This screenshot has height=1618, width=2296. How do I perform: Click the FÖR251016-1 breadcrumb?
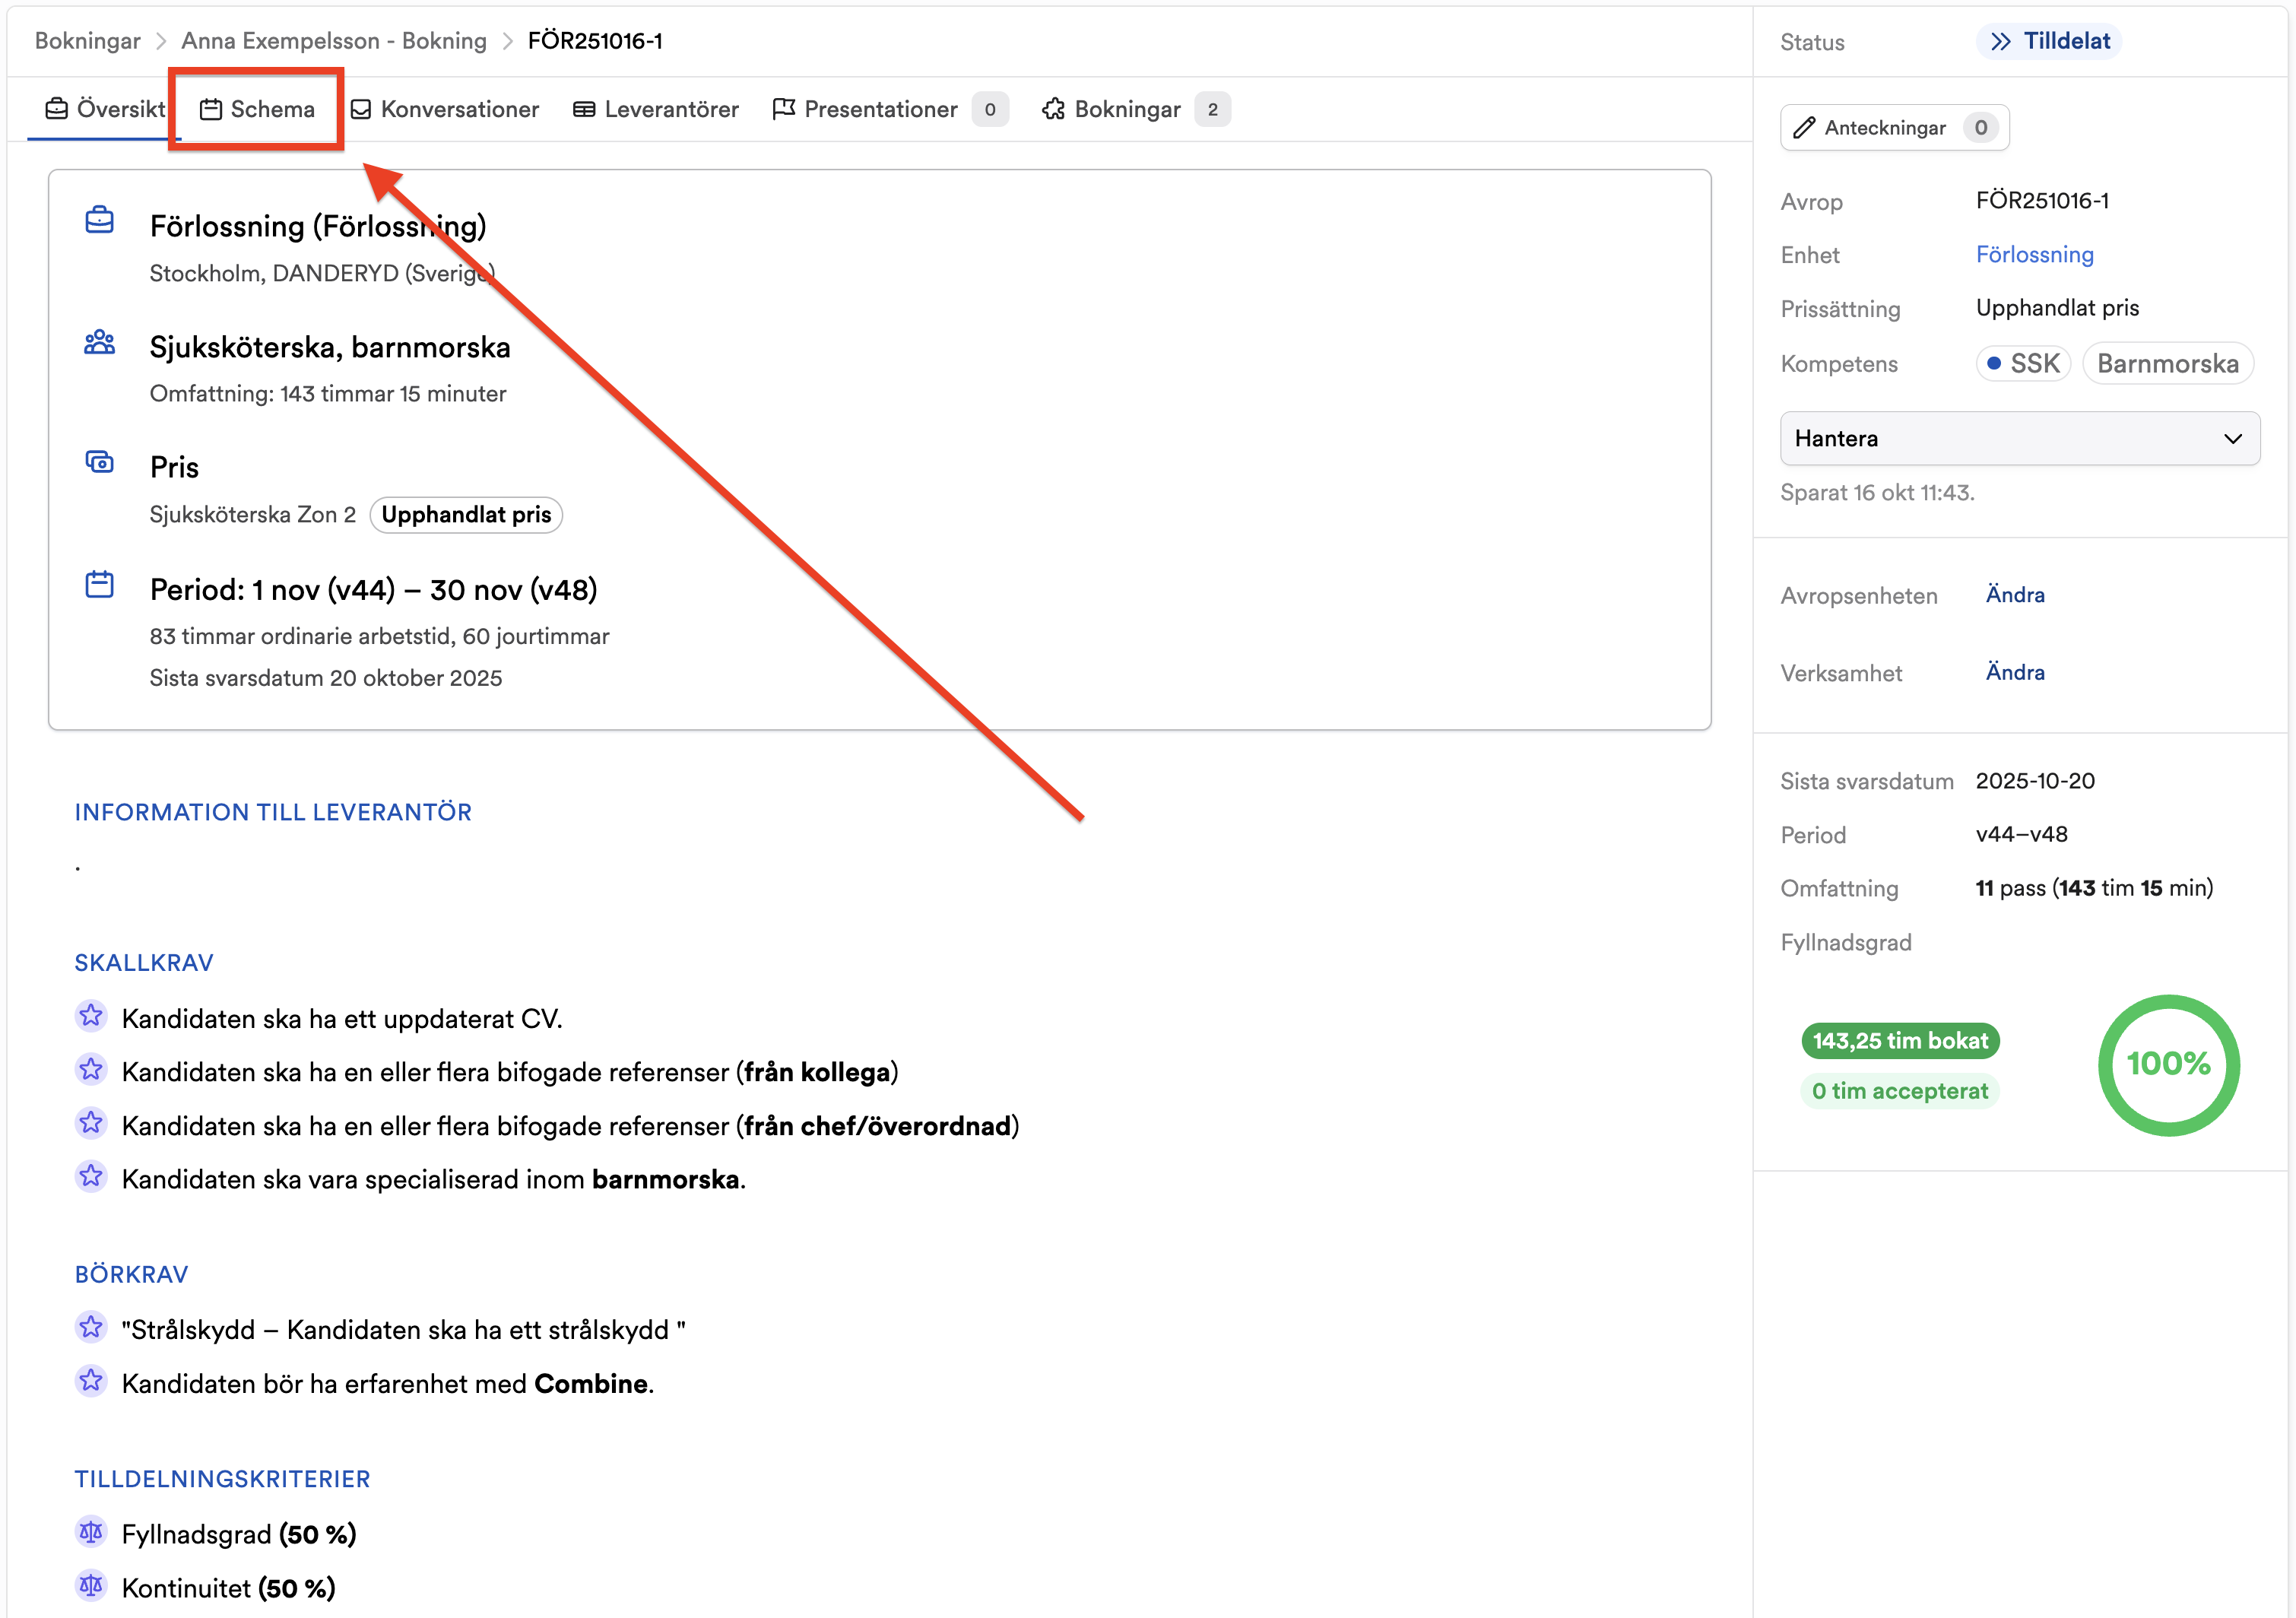[x=595, y=40]
